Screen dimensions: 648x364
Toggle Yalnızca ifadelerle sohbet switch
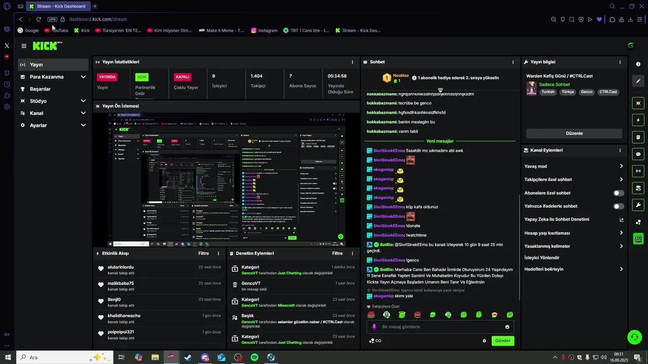(x=618, y=206)
